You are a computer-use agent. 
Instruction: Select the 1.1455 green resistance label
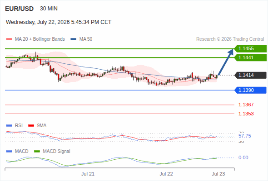point(250,49)
